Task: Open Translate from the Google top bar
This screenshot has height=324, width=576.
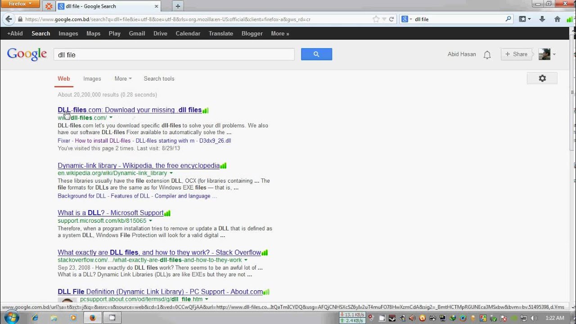Action: pos(221,34)
